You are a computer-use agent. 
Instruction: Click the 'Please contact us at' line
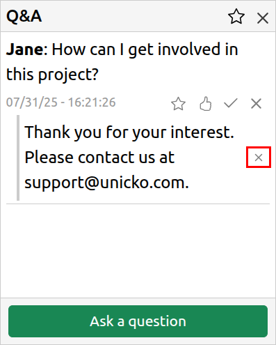click(99, 158)
